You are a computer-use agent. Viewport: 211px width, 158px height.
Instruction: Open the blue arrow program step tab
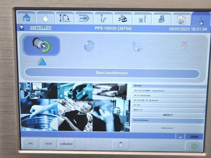tap(84, 18)
